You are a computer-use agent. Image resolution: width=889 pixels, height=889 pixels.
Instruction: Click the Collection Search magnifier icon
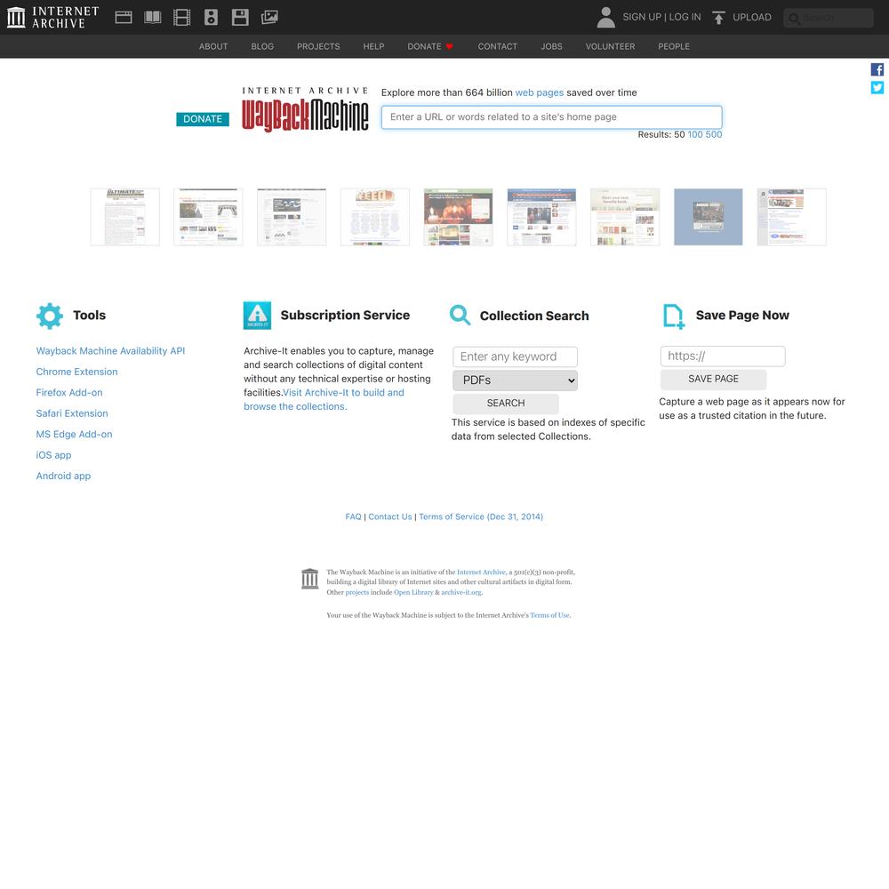[x=460, y=316]
